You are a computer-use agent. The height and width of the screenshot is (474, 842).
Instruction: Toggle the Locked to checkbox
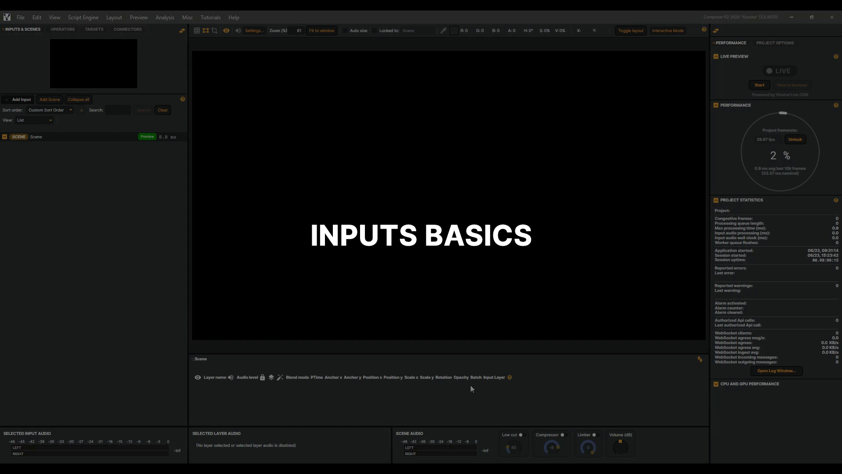coord(375,31)
